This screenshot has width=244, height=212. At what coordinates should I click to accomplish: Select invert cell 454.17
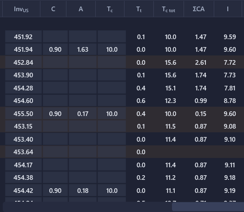(23, 165)
